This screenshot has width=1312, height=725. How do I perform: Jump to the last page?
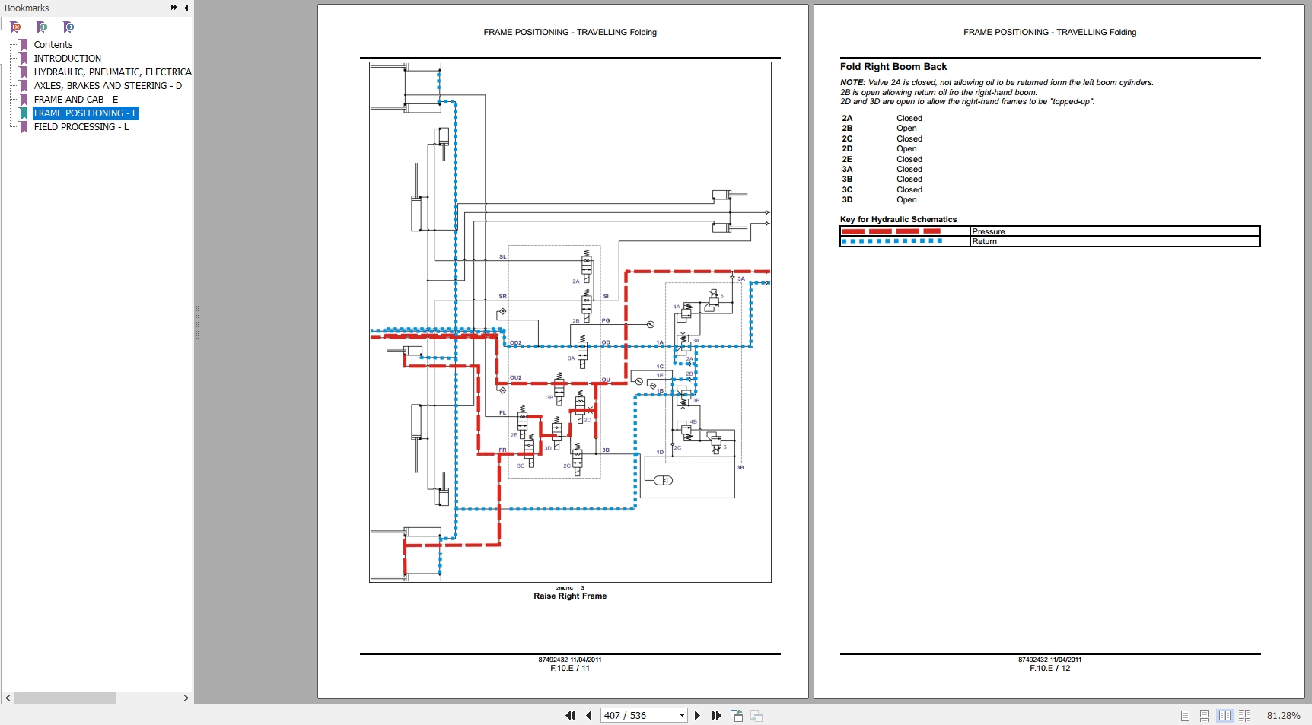pos(716,715)
